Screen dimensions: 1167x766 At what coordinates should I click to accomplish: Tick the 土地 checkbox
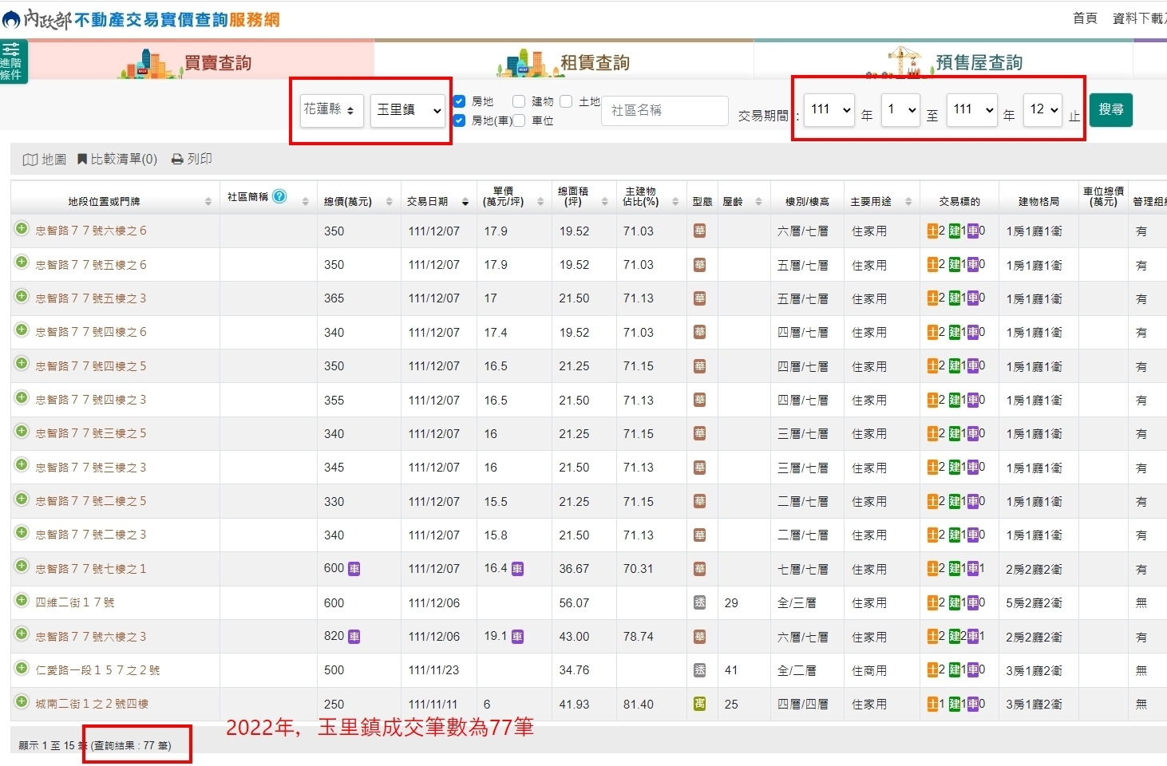tap(566, 101)
